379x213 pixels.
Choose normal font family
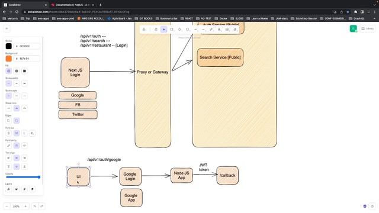click(x=17, y=146)
